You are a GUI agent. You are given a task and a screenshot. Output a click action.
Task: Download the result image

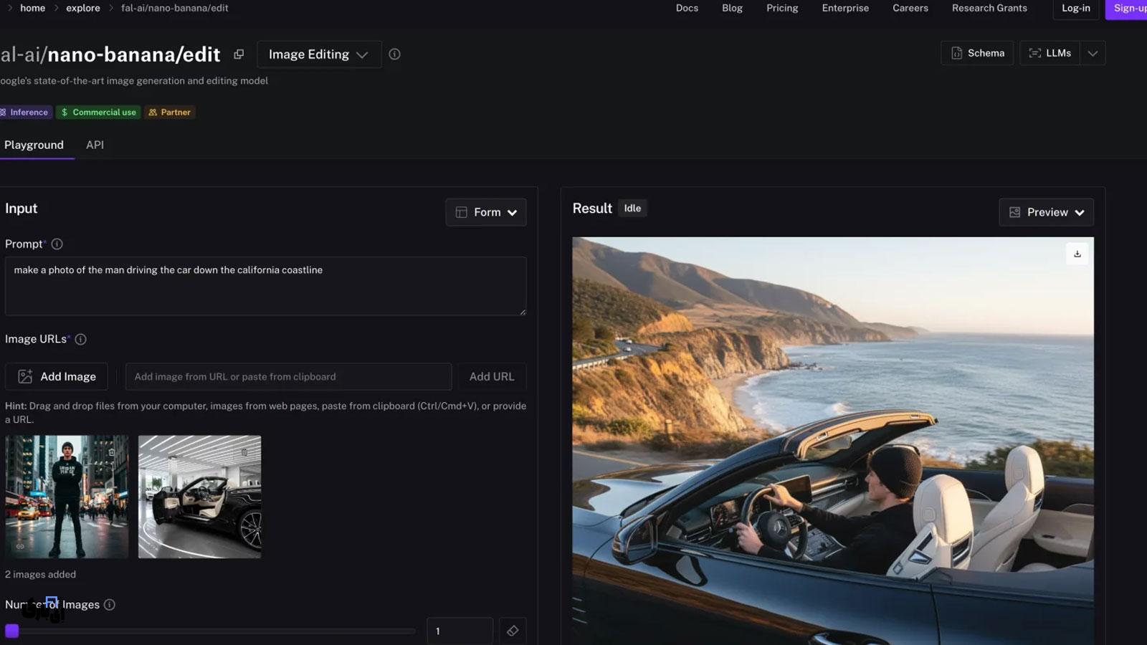(1077, 254)
